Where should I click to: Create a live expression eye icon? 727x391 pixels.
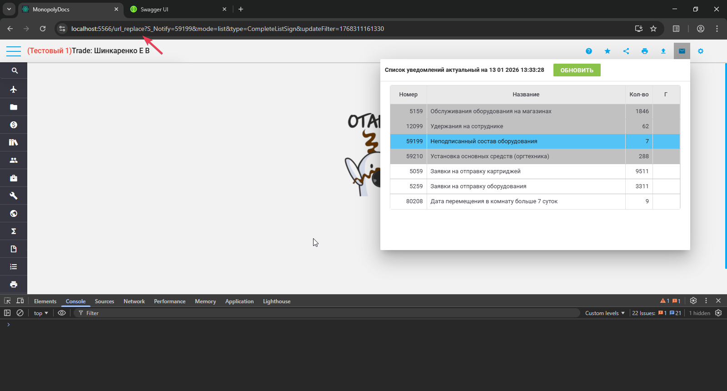(62, 313)
